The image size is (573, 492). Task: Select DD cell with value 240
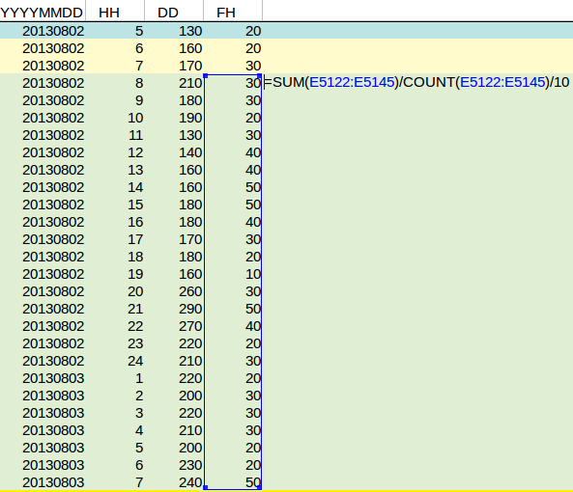pyautogui.click(x=174, y=482)
